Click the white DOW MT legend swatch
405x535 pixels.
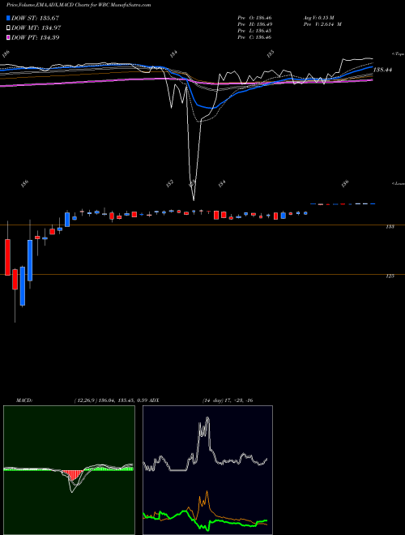coord(8,28)
